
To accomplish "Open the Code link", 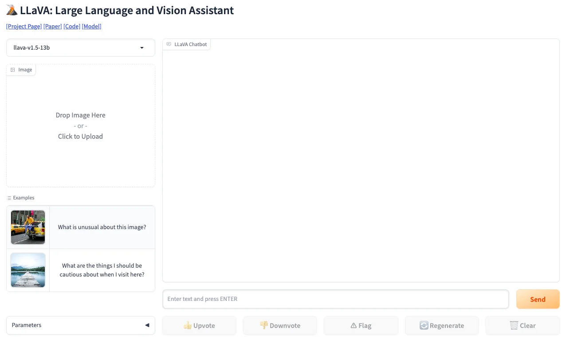I will tap(72, 27).
